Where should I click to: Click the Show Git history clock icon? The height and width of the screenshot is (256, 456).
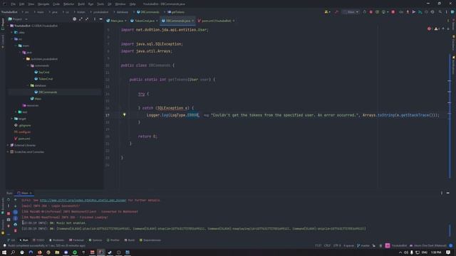(x=426, y=12)
